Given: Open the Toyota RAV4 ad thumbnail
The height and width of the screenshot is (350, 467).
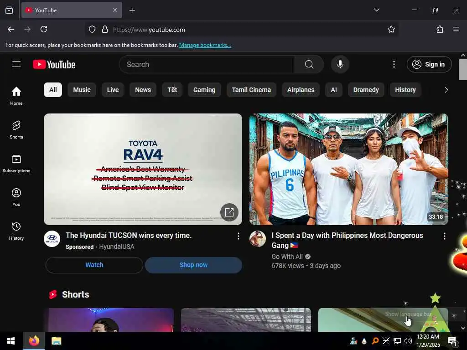Looking at the screenshot, I should [x=143, y=169].
